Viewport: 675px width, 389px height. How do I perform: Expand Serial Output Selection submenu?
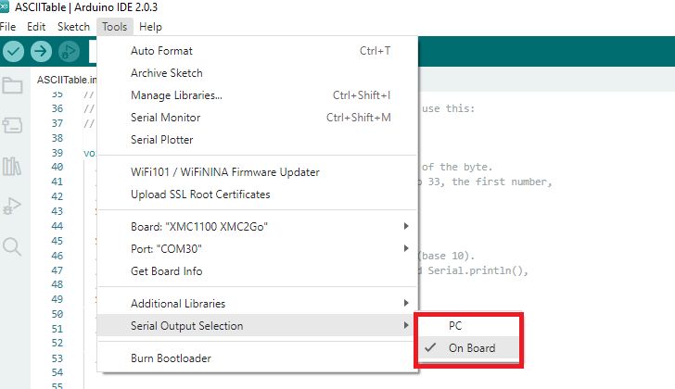pyautogui.click(x=258, y=326)
